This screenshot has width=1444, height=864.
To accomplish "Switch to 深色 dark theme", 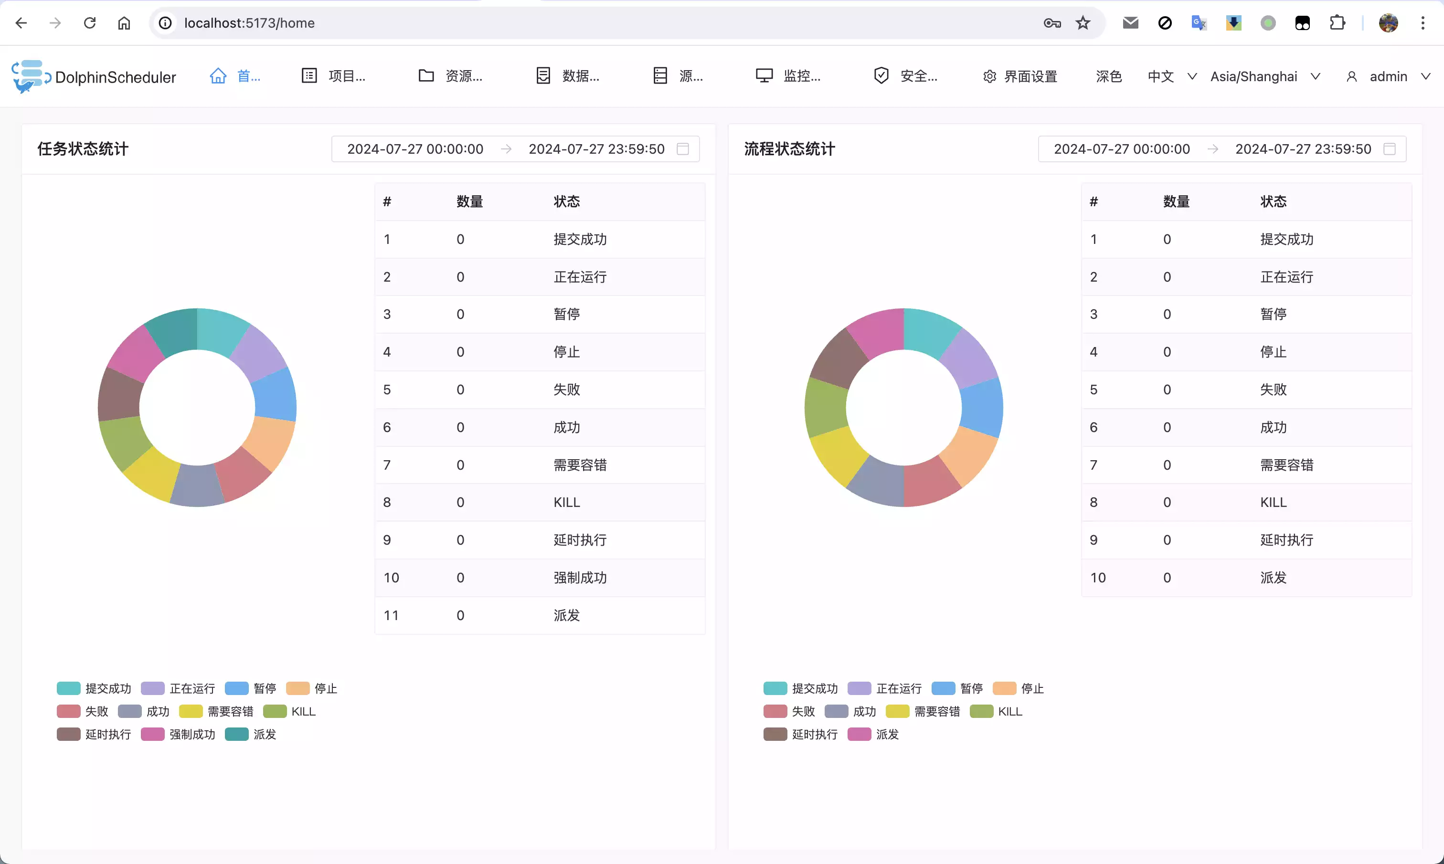I will (x=1109, y=77).
